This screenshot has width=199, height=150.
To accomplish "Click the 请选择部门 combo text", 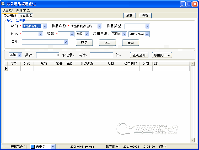I will tap(32, 26).
